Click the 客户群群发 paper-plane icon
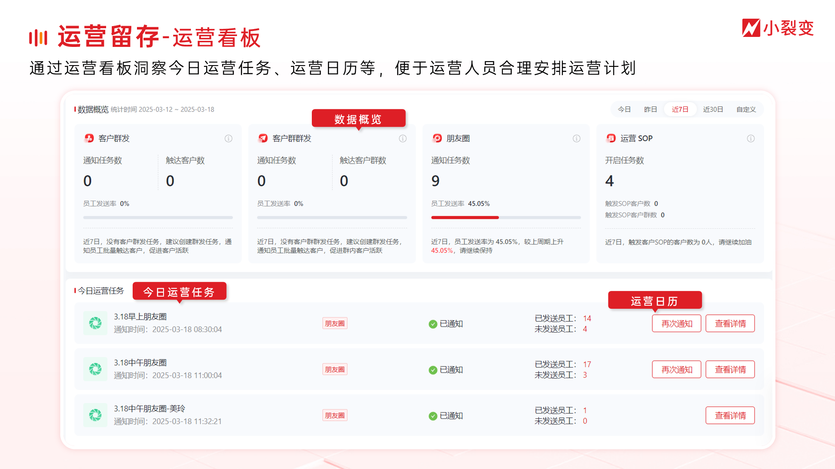 (x=263, y=138)
